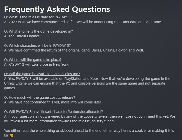Click the answer mentioning 2023
This screenshot has height=140, width=182.
(x=83, y=22)
